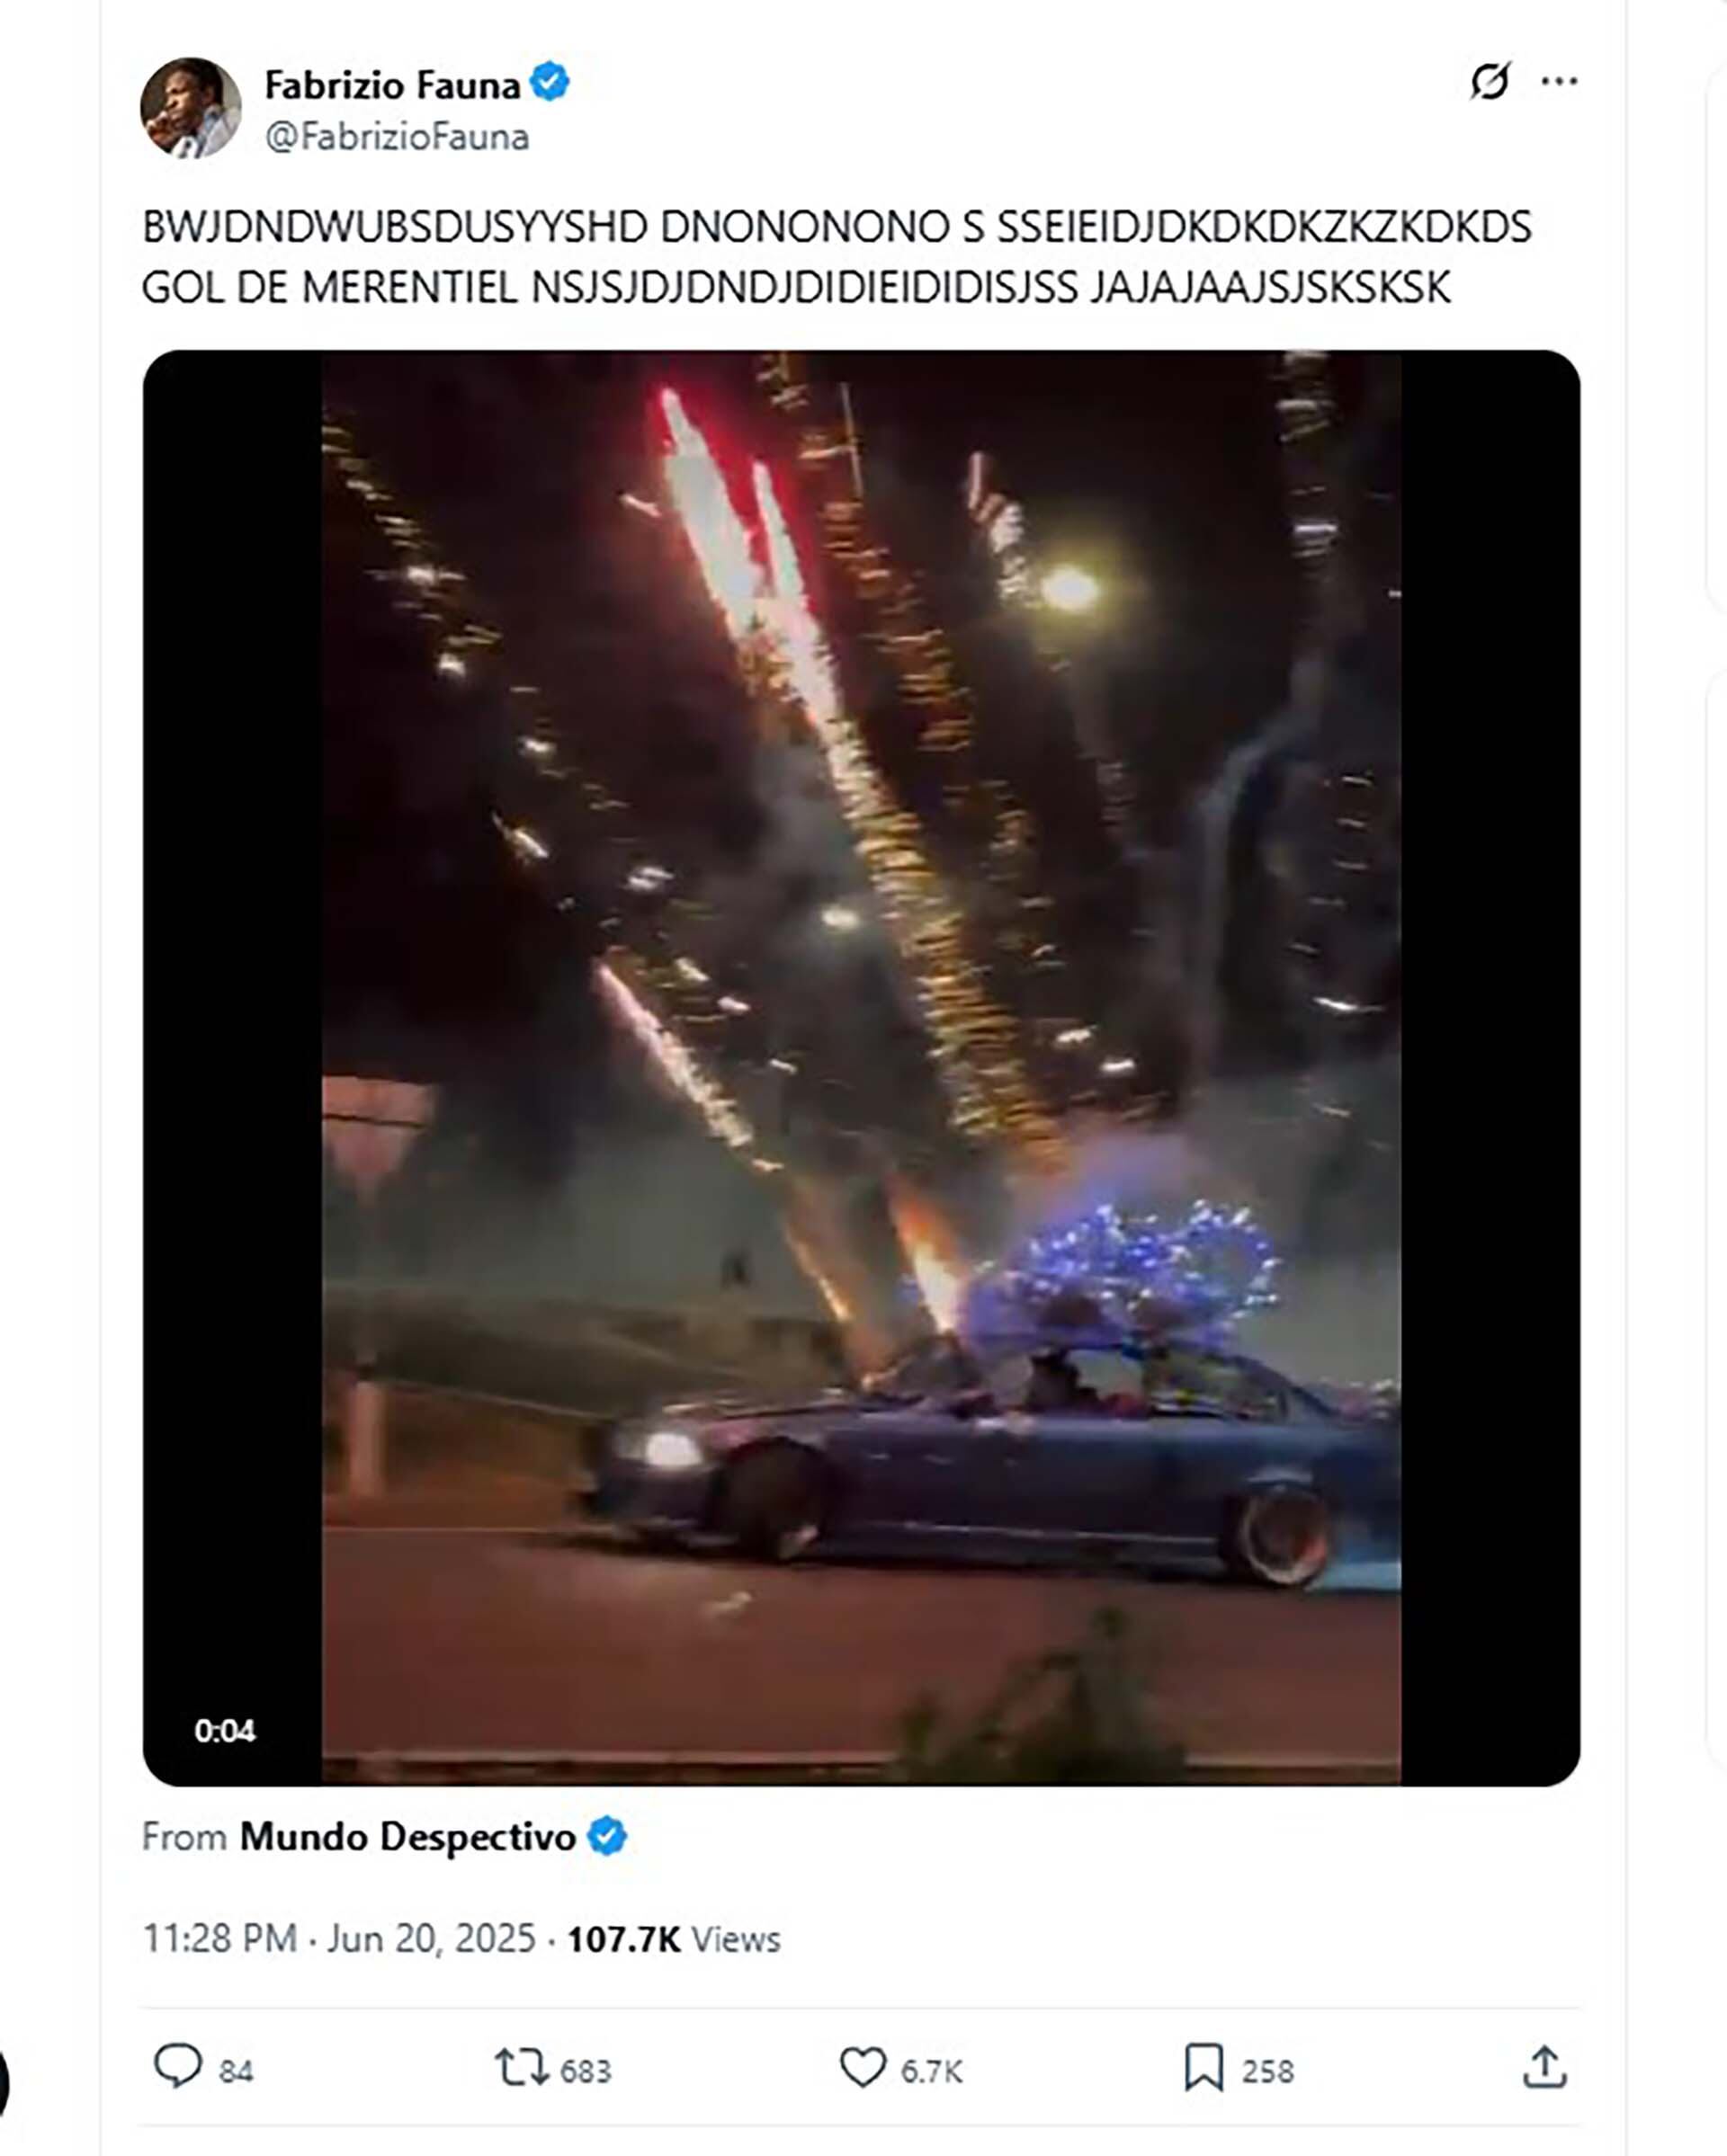Viewport: 1727px width, 2156px height.
Task: Click the blue verified badge beside Fabrizio Fauna
Action: coord(550,82)
